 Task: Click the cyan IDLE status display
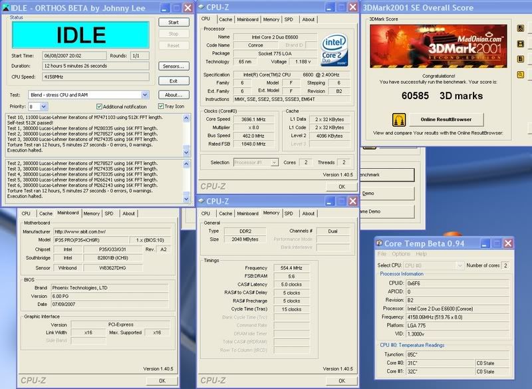[80, 35]
